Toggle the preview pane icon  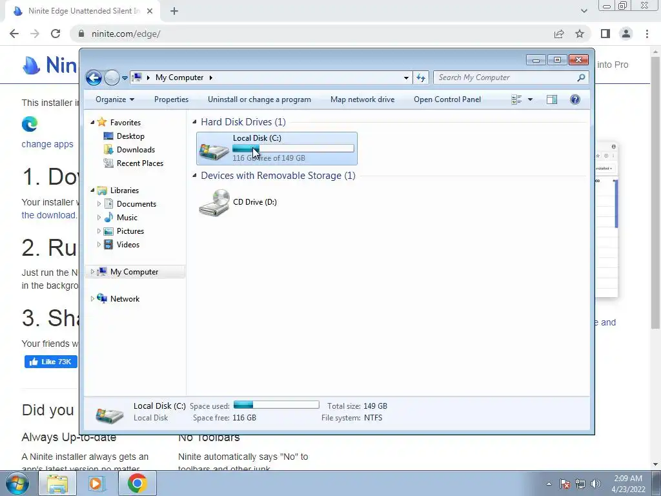point(552,99)
